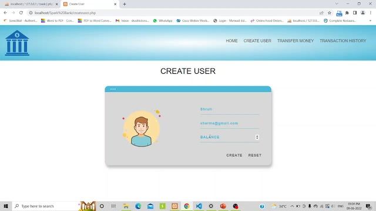Open PDF to Word Converter bookmark
The height and width of the screenshot is (211, 376).
95,21
